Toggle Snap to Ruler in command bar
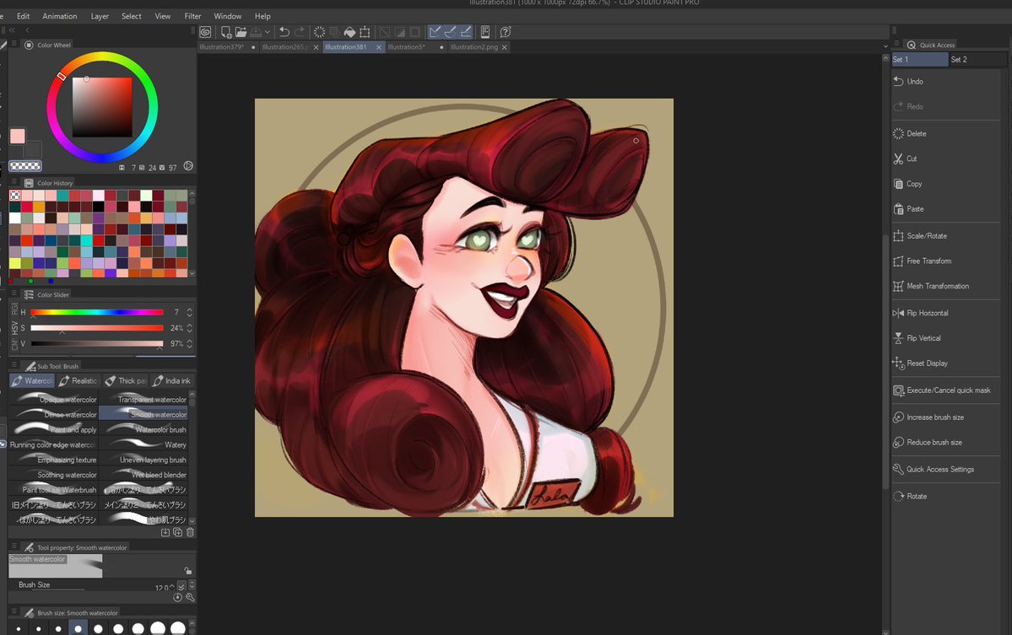1012x635 pixels. [x=435, y=31]
